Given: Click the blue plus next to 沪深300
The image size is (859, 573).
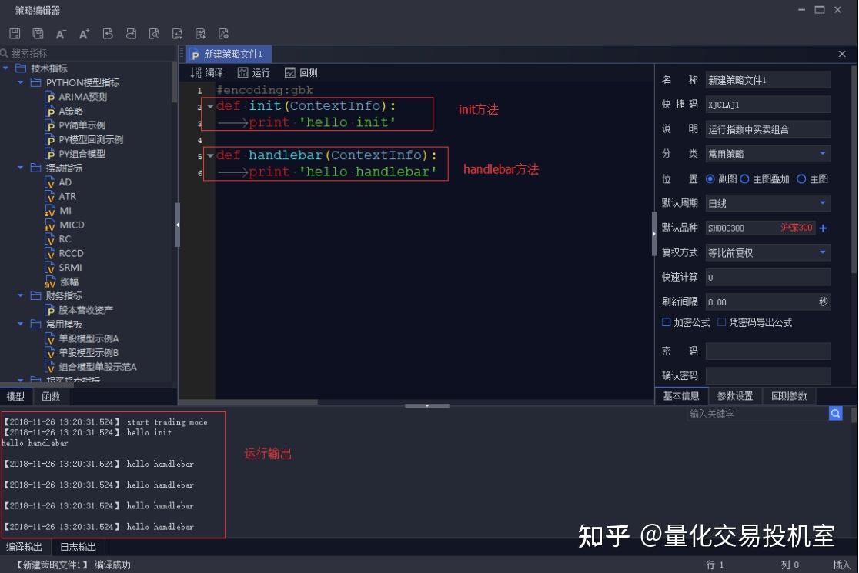Looking at the screenshot, I should 822,228.
